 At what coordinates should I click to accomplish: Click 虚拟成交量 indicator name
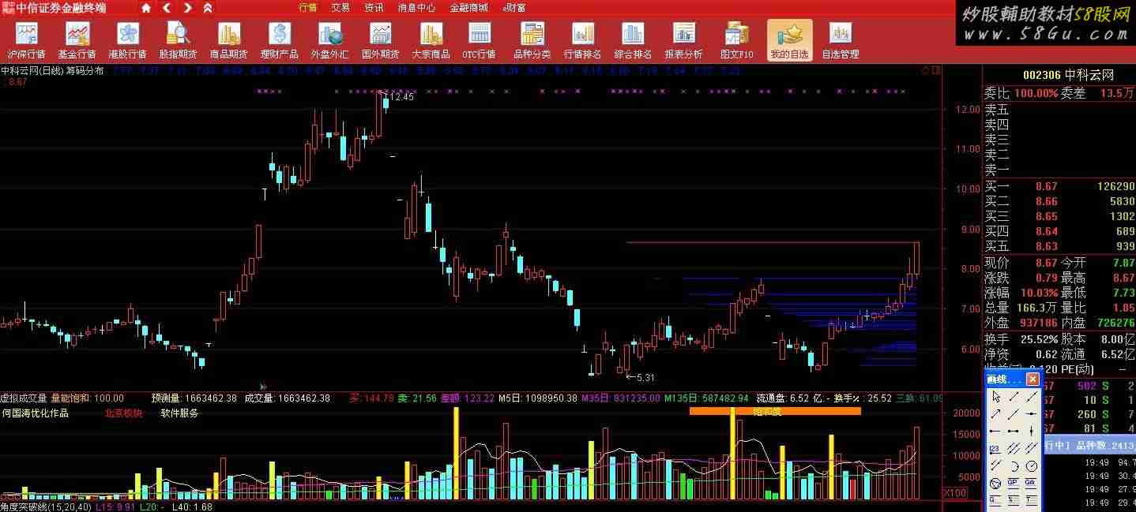(24, 398)
